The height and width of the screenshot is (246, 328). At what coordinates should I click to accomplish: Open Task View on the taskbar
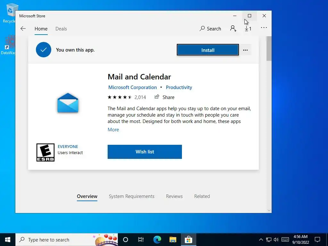tap(141, 240)
